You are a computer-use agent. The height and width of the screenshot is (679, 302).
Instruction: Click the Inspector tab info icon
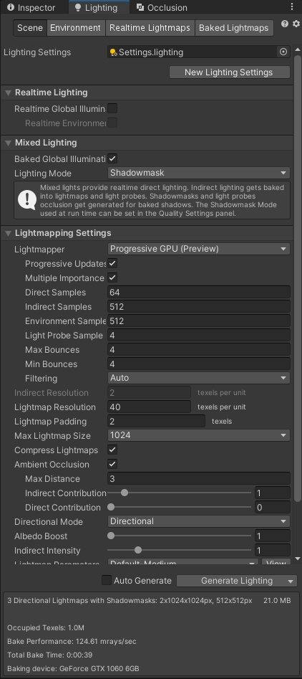click(x=10, y=7)
